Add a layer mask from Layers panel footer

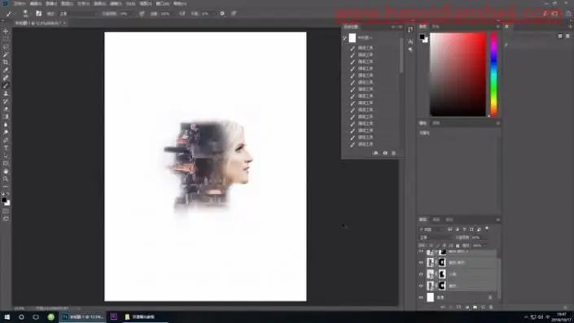(x=458, y=308)
